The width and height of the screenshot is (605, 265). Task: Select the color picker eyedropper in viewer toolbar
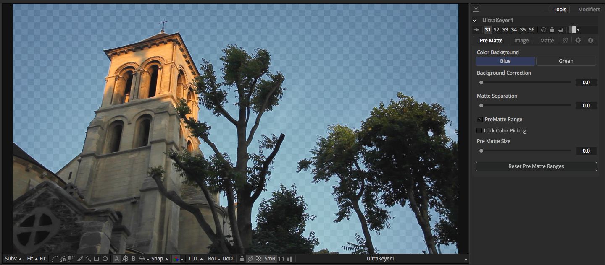[x=80, y=259]
